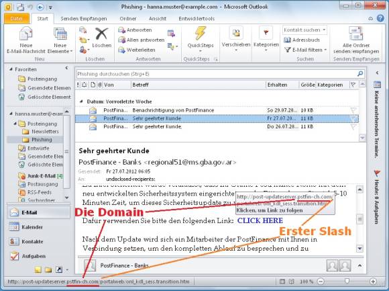Screen dimensions: 389x291
Task: Click the Verknüpfungen shortcut arrow icon
Action: [59, 270]
